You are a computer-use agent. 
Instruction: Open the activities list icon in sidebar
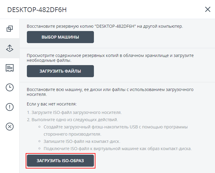tap(10, 68)
